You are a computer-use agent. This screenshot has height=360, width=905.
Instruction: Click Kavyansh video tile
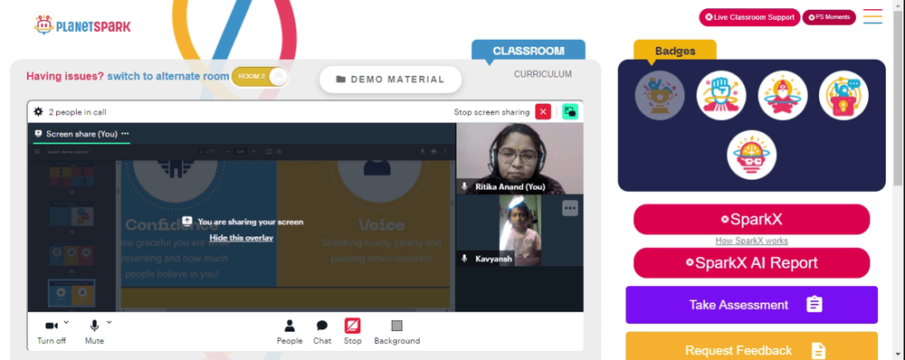[520, 230]
